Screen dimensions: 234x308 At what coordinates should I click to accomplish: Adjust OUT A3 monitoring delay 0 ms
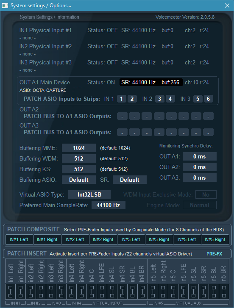pos(200,178)
